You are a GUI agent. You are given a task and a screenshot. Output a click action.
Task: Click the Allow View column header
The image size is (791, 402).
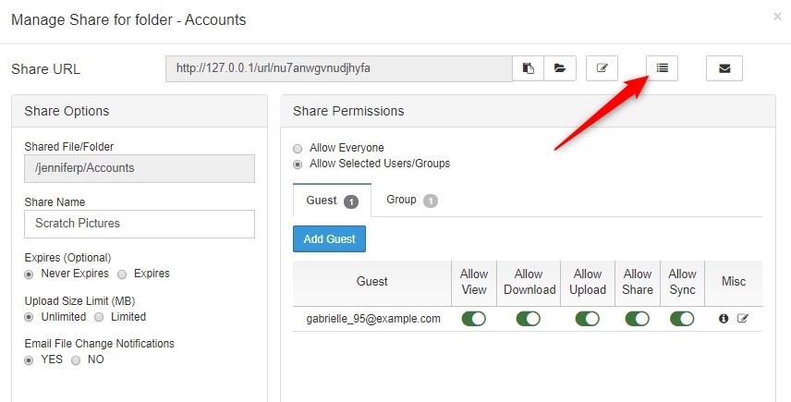click(x=474, y=282)
